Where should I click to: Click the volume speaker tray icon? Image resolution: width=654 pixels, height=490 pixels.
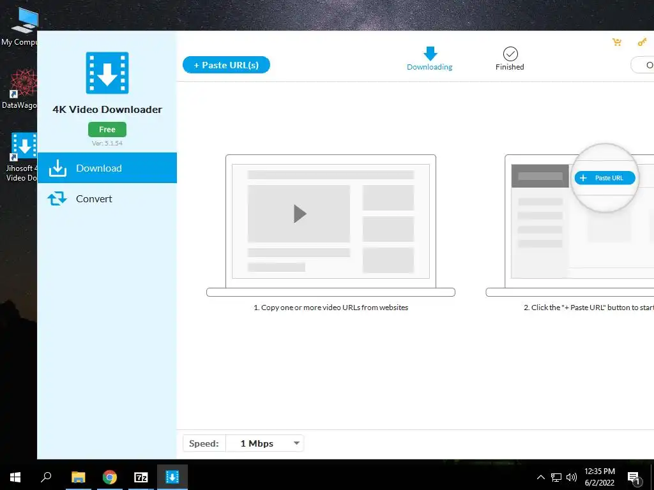(572, 477)
